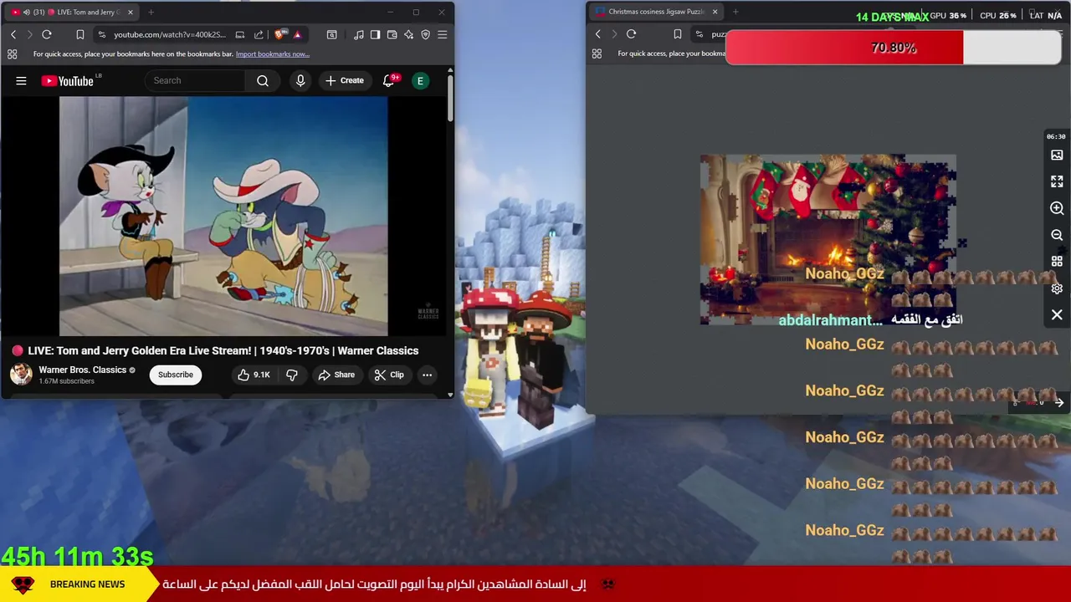This screenshot has height=602, width=1071.
Task: Subscribe to Warner Bros. Classics
Action: click(x=176, y=375)
